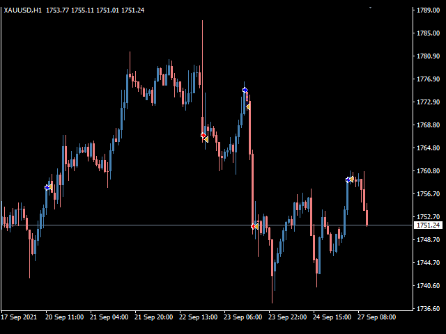Select the red arrow on the current price line

tap(253, 226)
